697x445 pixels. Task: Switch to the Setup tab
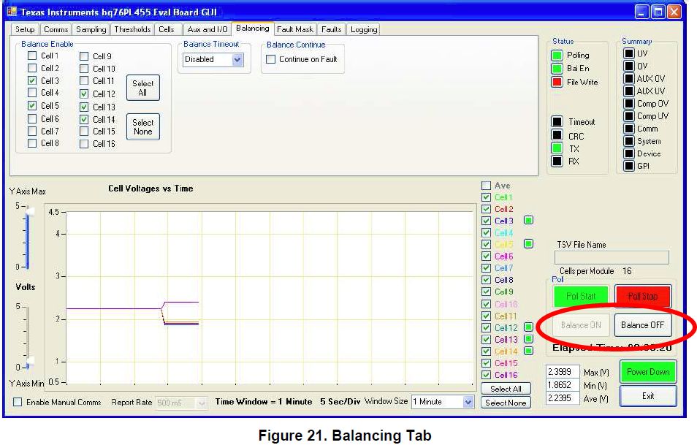click(x=25, y=29)
